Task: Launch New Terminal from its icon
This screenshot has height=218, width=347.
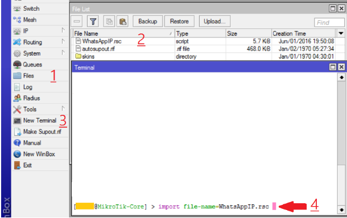Action: 17,120
